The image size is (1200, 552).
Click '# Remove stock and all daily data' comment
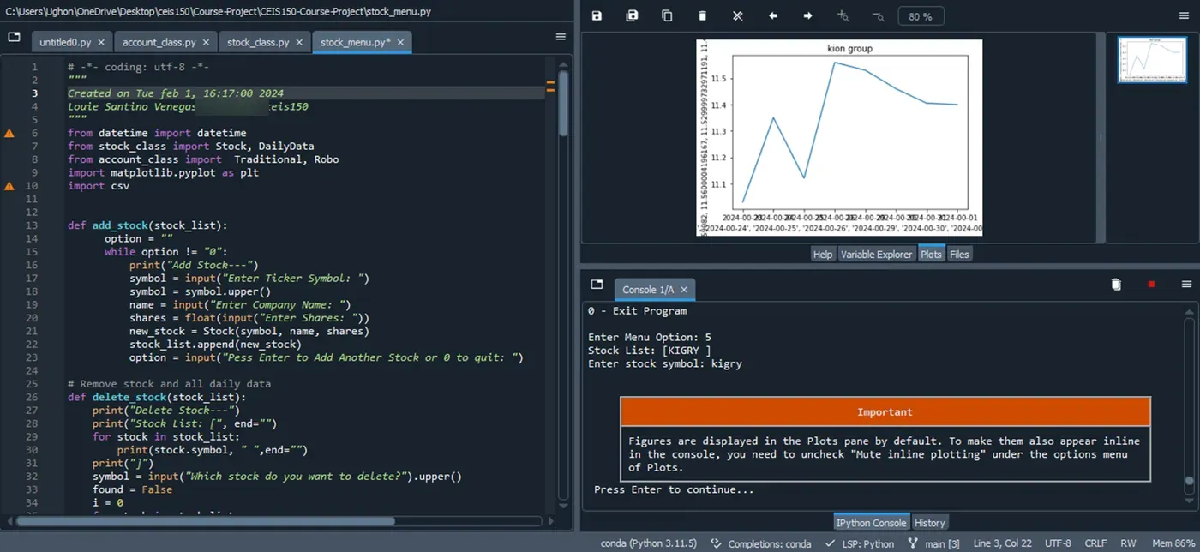[169, 383]
